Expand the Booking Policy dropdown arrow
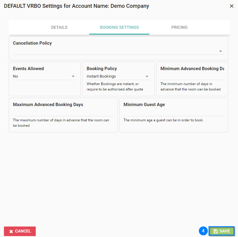The height and width of the screenshot is (237, 238). click(147, 76)
